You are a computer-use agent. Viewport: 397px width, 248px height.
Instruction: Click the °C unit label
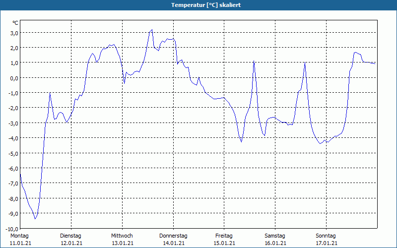click(15, 23)
